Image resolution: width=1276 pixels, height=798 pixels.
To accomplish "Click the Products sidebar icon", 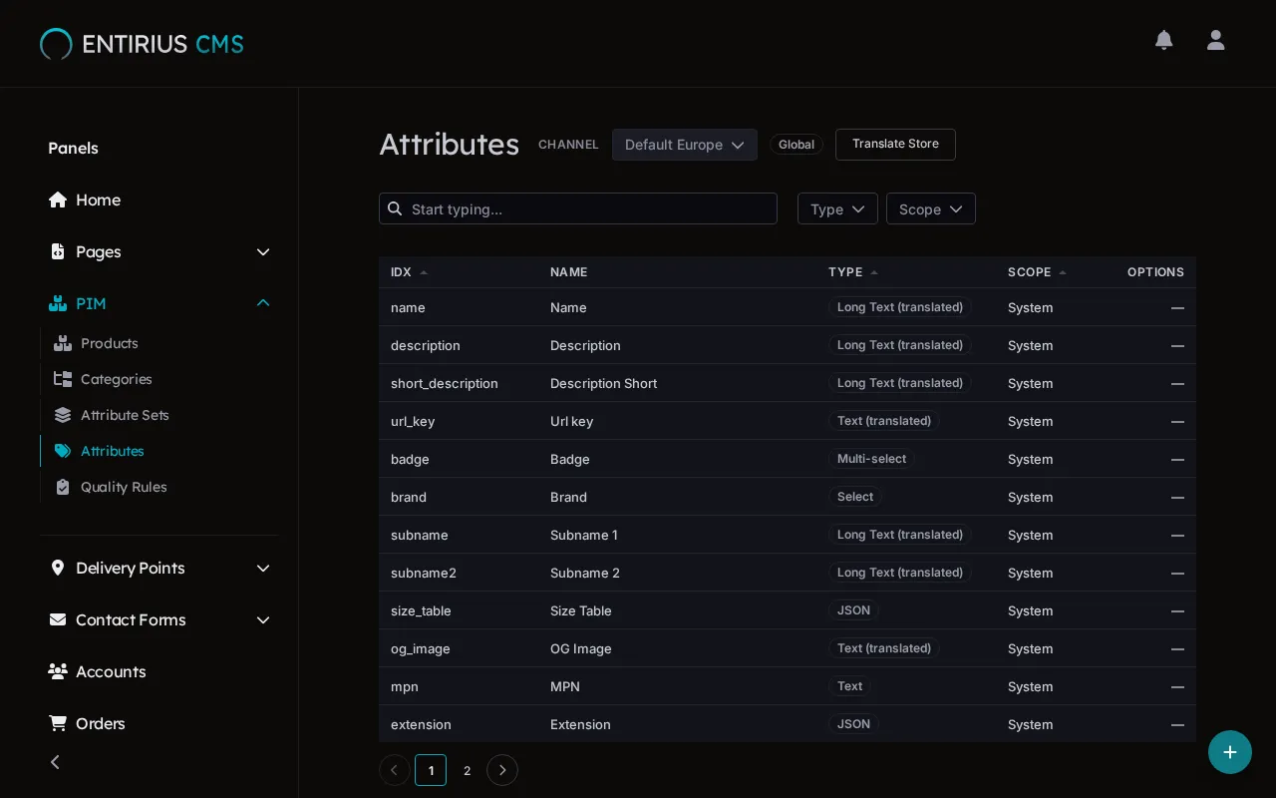I will tap(63, 343).
